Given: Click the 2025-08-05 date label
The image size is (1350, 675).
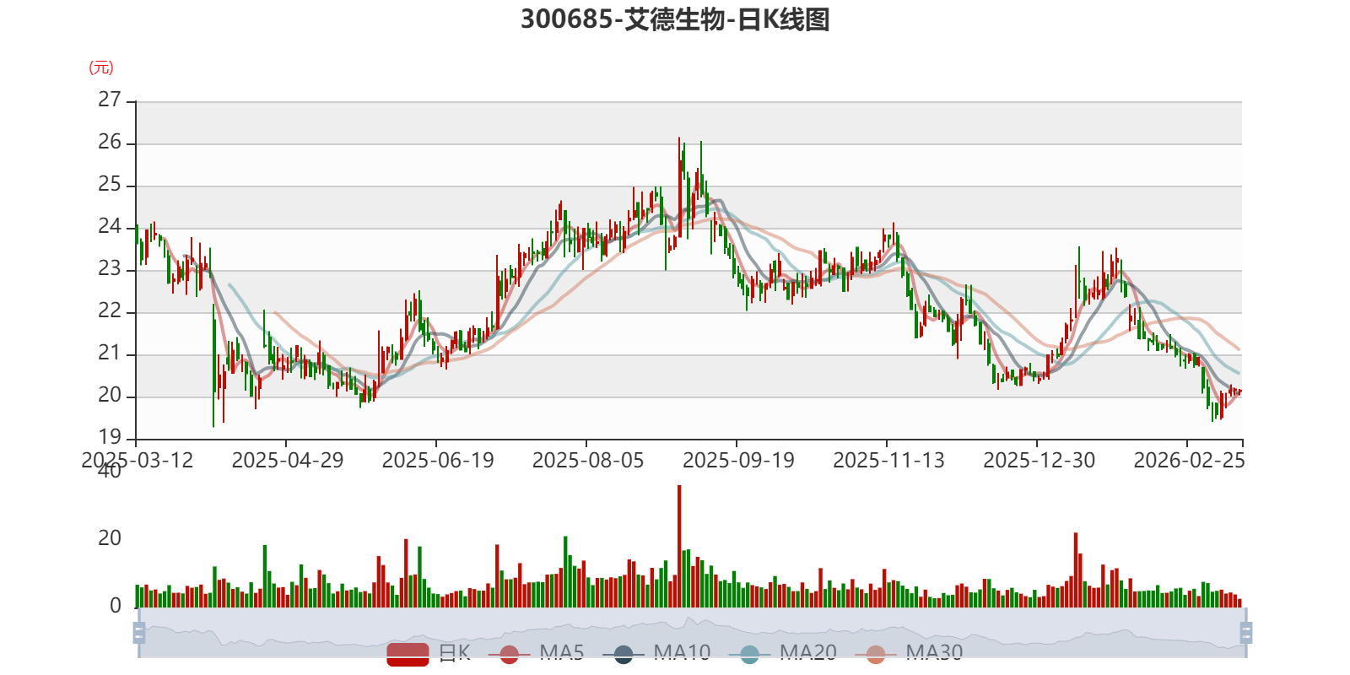Looking at the screenshot, I should [x=588, y=461].
